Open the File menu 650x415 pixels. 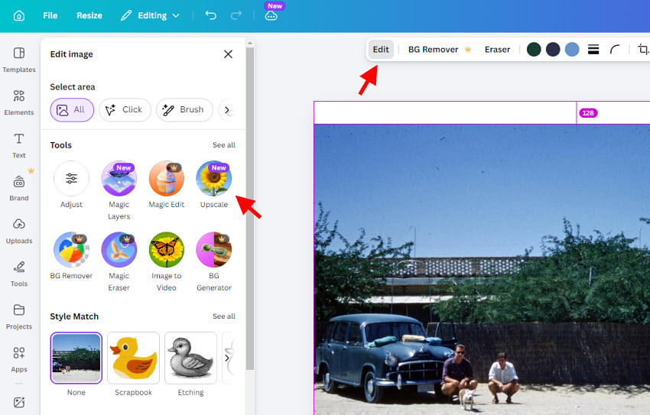tap(50, 16)
